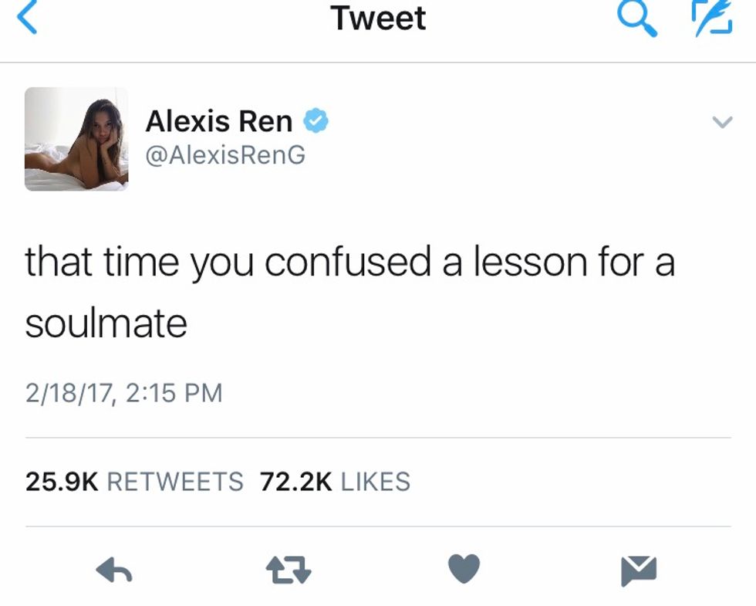Tap the @AlexisRenG handle

(x=225, y=155)
